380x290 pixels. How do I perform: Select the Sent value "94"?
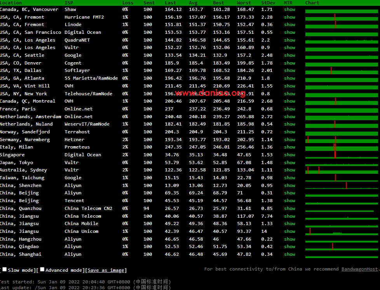tap(146, 208)
